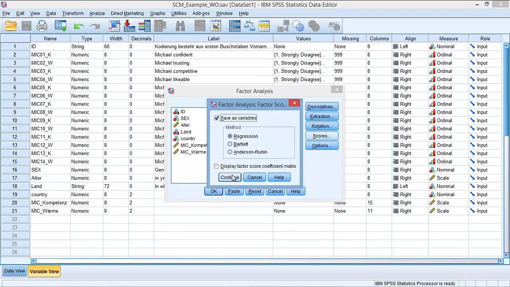The width and height of the screenshot is (510, 287).
Task: Click the Save file toolbar icon
Action: [x=26, y=26]
